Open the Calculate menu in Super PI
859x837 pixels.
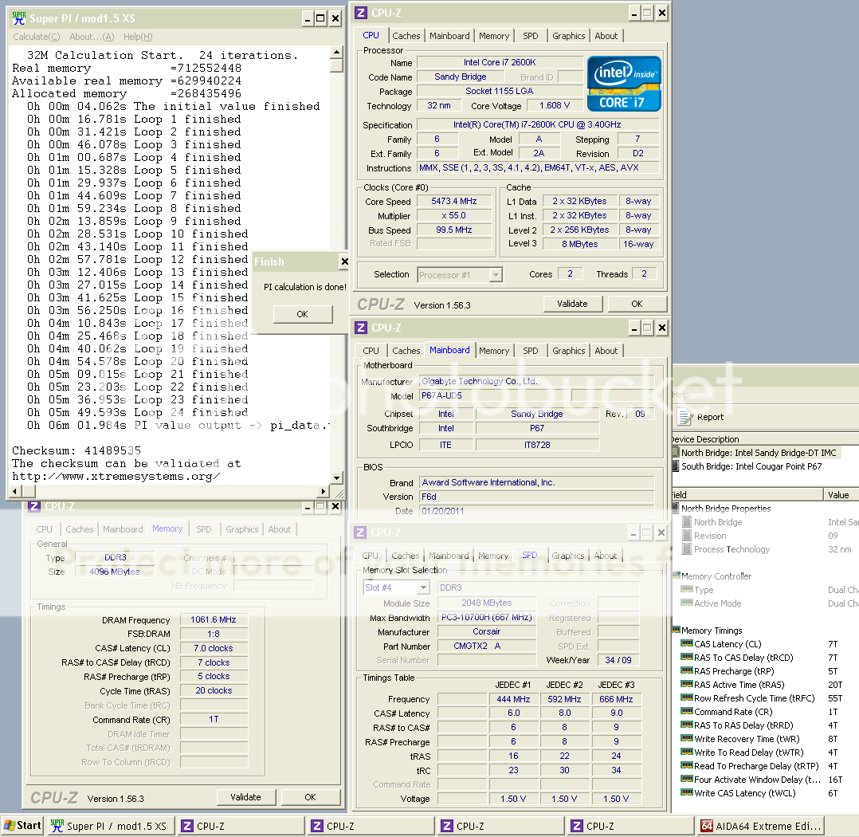click(36, 37)
